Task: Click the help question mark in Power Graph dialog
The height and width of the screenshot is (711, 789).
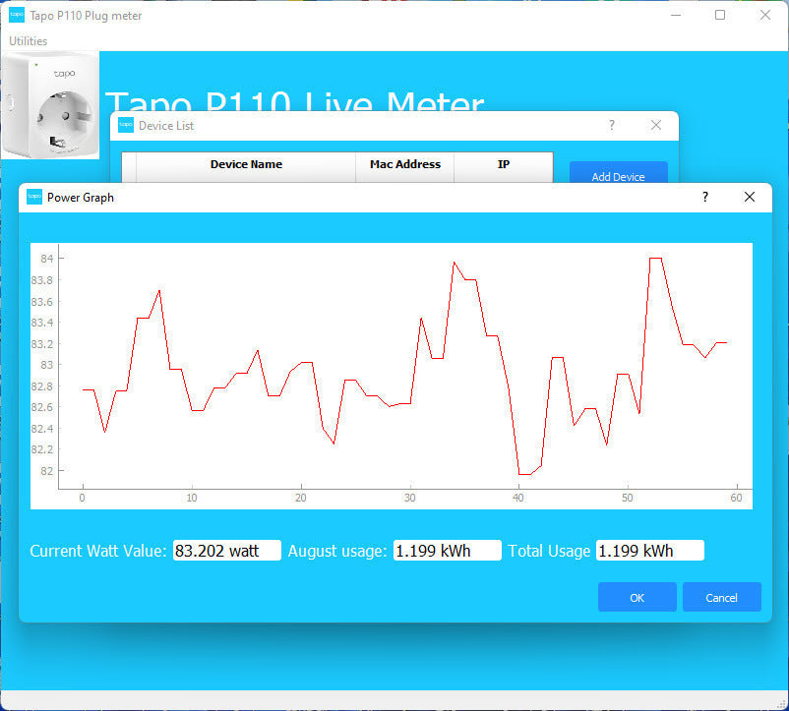Action: (704, 197)
